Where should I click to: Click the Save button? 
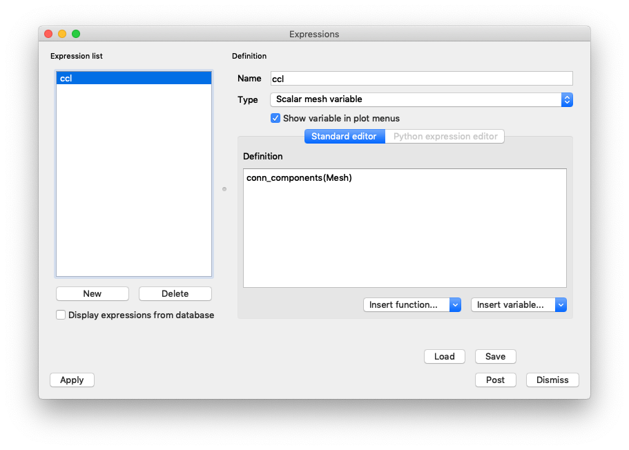pyautogui.click(x=496, y=357)
